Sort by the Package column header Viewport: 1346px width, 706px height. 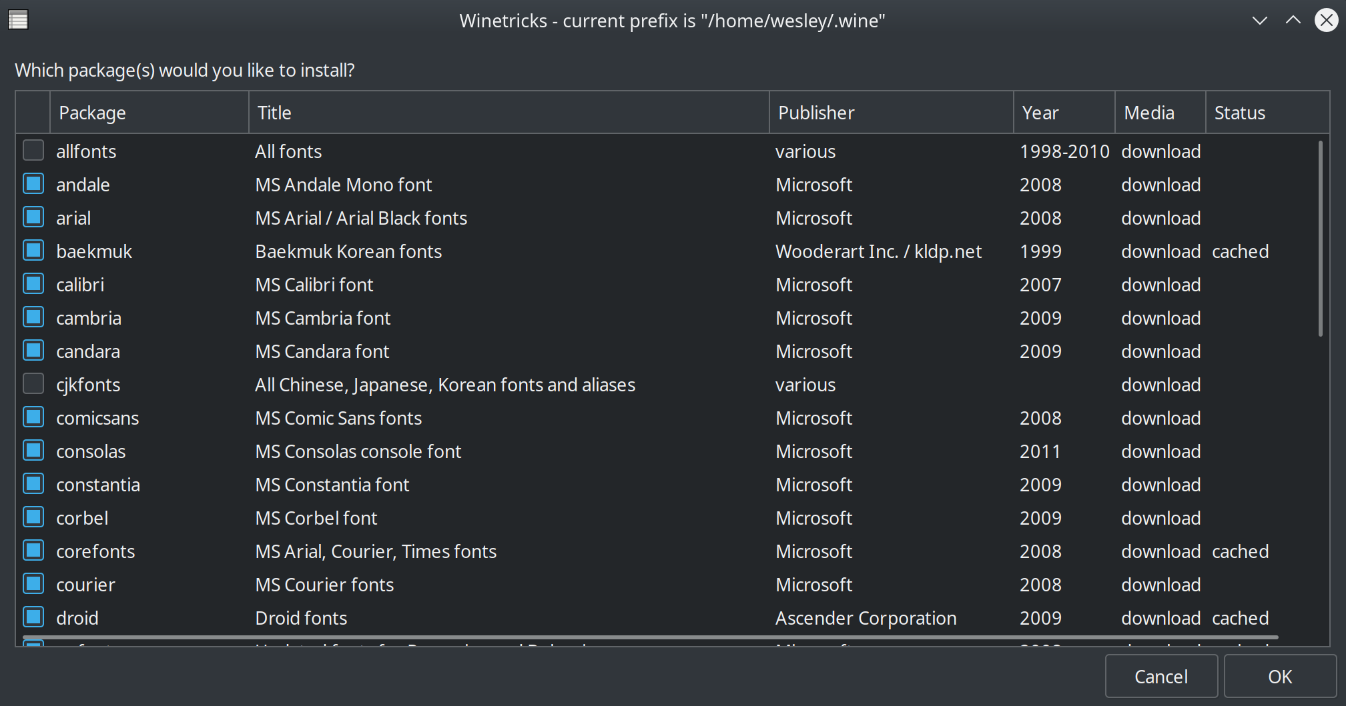click(149, 113)
